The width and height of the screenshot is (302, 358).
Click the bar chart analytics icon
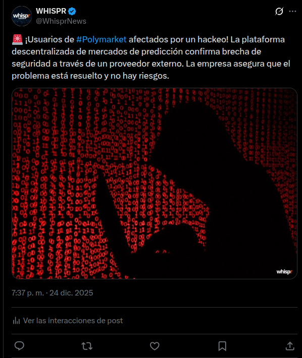click(x=16, y=321)
